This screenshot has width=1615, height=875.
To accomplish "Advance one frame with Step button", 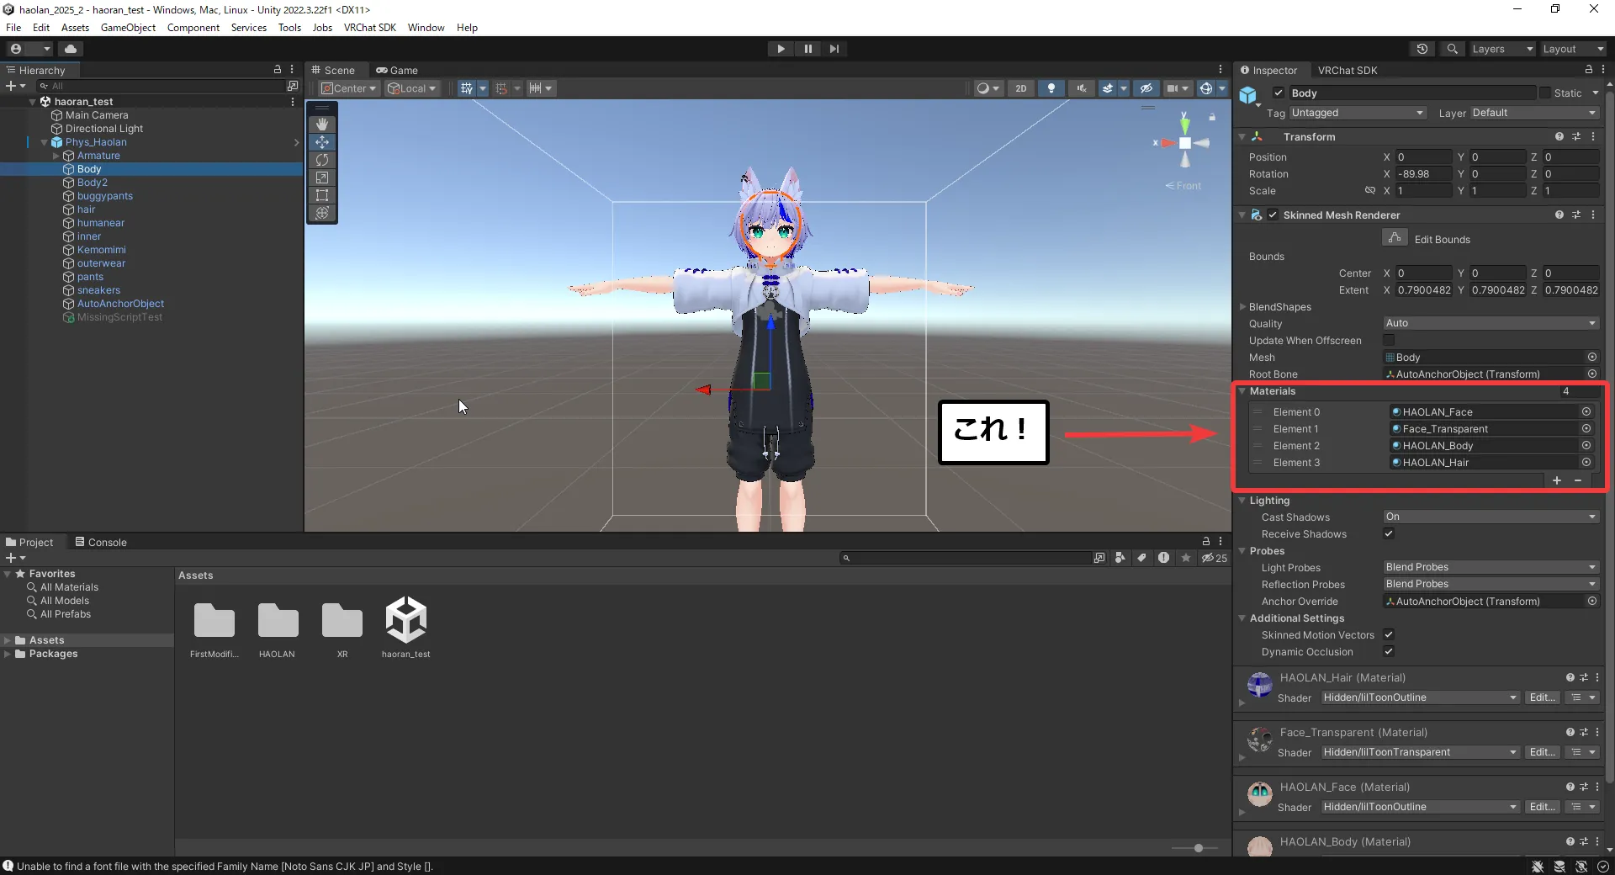I will tap(834, 49).
